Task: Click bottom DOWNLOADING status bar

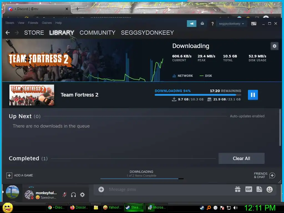Action: tap(142, 175)
